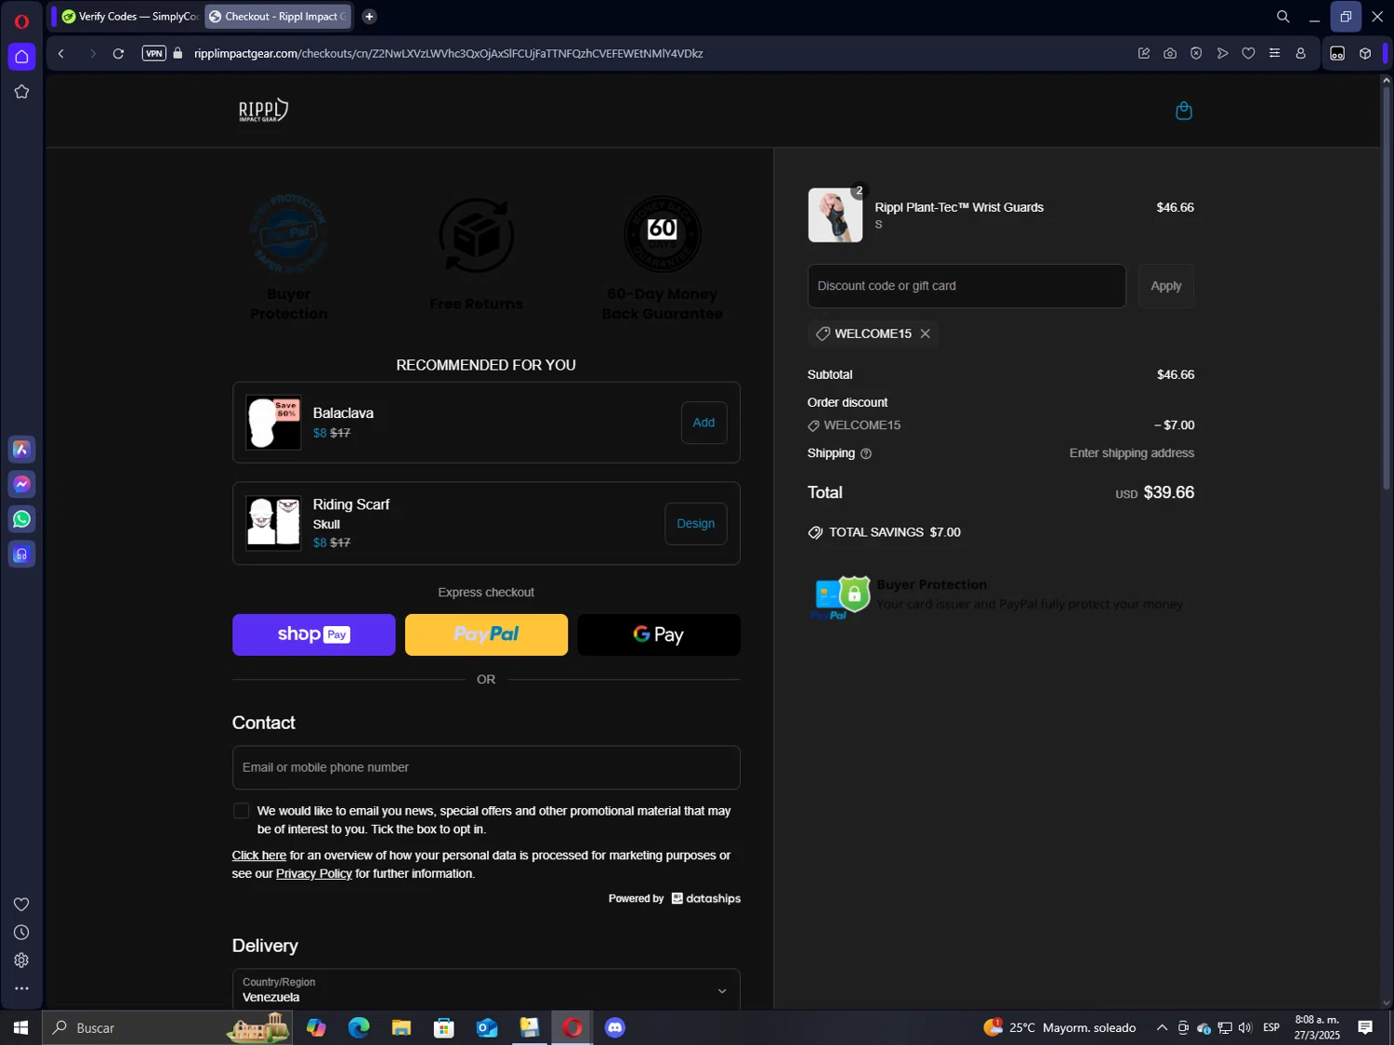Open a new browser tab
1394x1045 pixels.
point(369,17)
